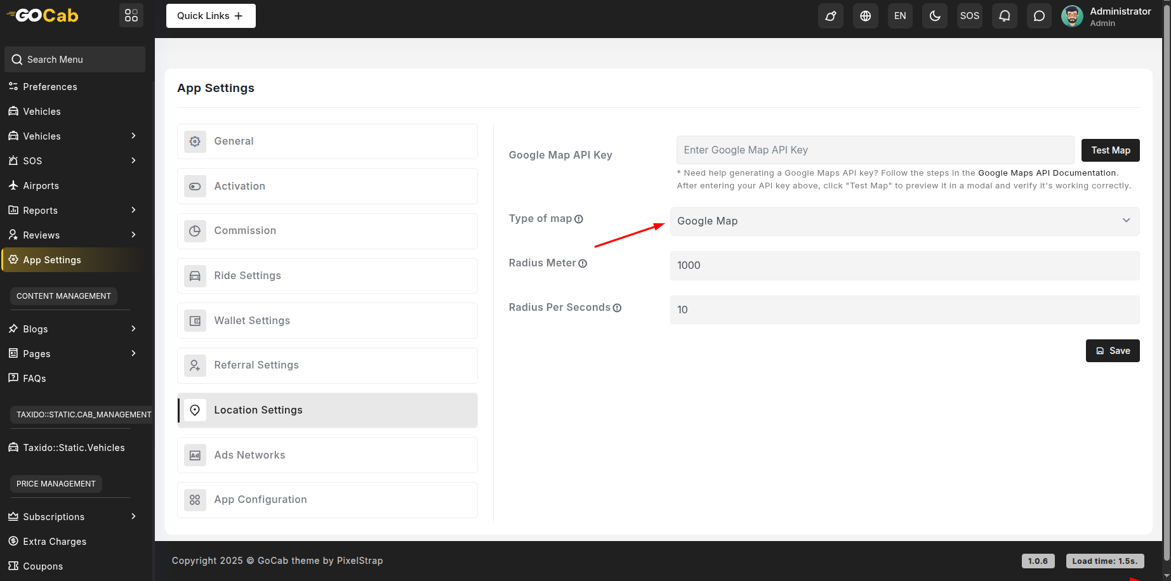Click the SOS button in header
This screenshot has height=581, width=1171.
[969, 16]
